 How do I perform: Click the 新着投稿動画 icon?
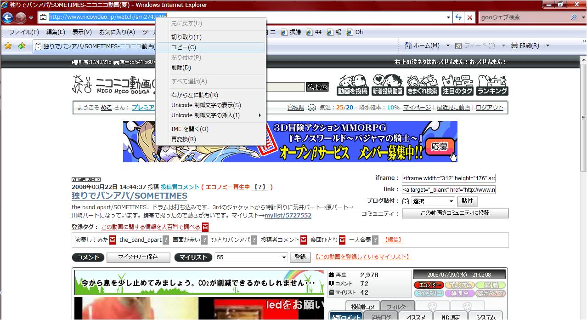click(x=388, y=85)
